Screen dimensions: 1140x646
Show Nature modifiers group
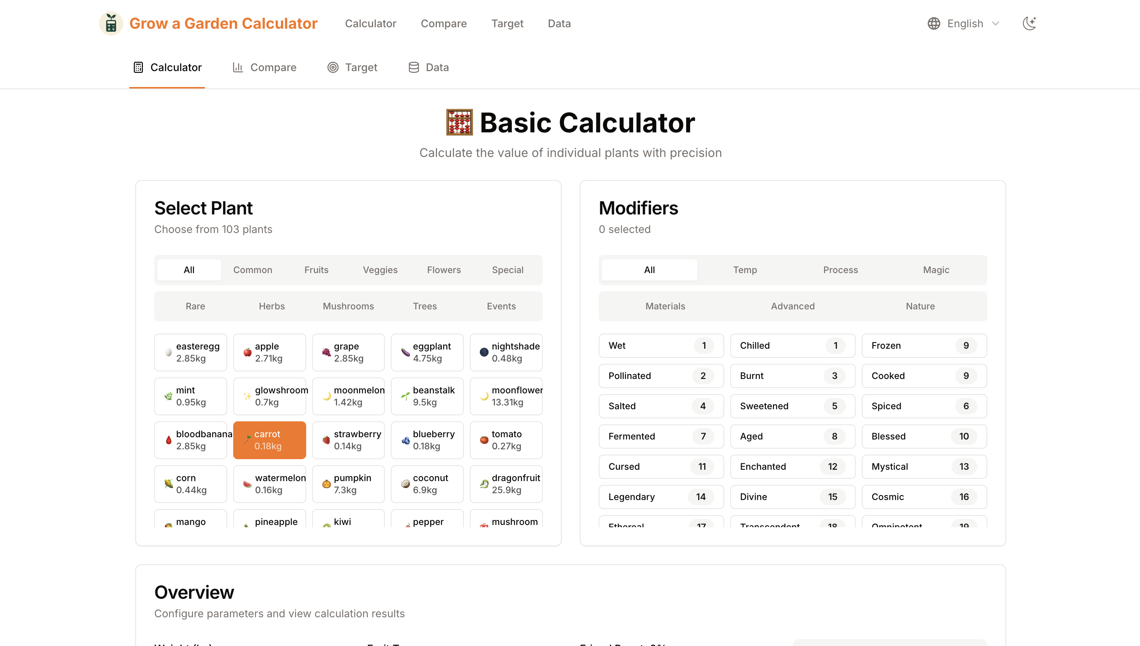(920, 306)
